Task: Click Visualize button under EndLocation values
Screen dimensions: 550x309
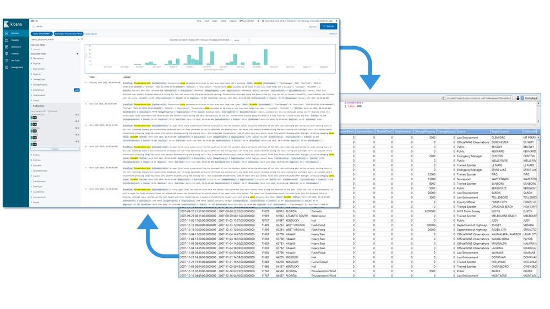Action: [x=55, y=149]
